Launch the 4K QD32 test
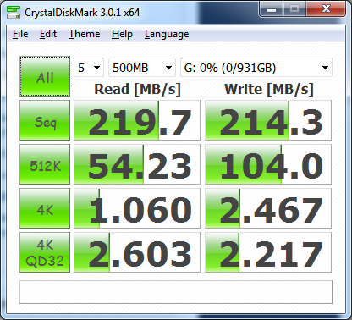This screenshot has height=320, width=352. [x=45, y=252]
